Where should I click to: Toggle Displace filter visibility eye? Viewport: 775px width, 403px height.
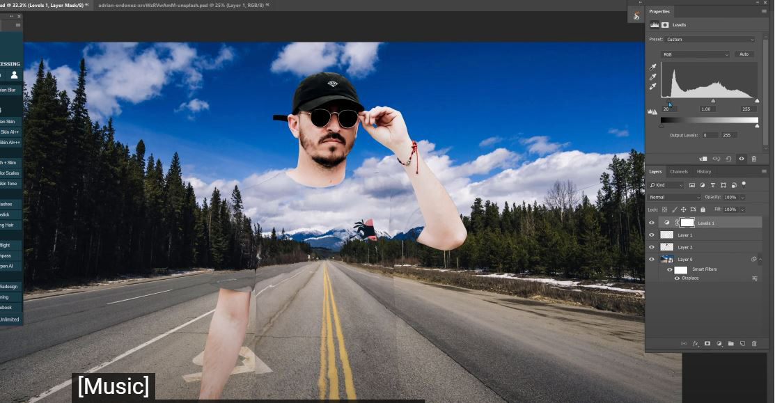[677, 278]
